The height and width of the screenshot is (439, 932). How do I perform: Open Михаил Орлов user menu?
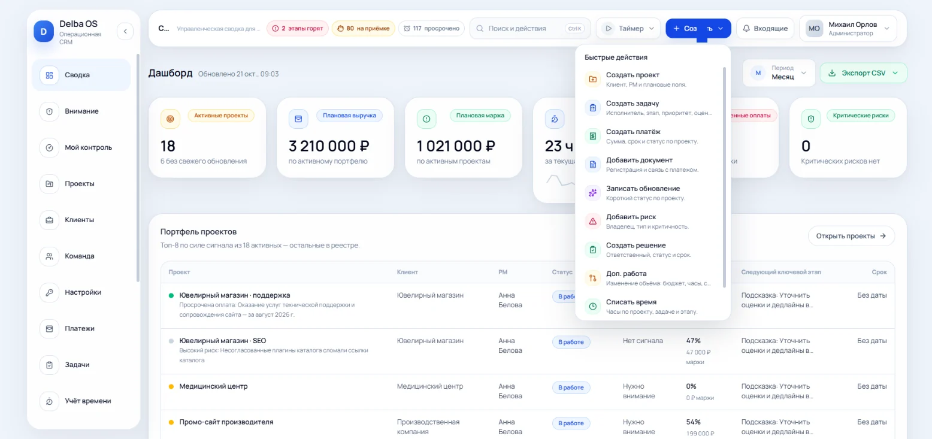coord(848,28)
